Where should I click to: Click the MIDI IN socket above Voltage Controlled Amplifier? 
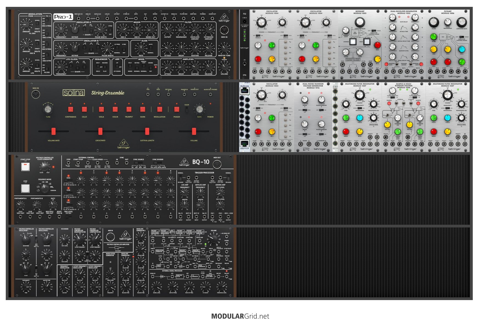[x=110, y=237]
